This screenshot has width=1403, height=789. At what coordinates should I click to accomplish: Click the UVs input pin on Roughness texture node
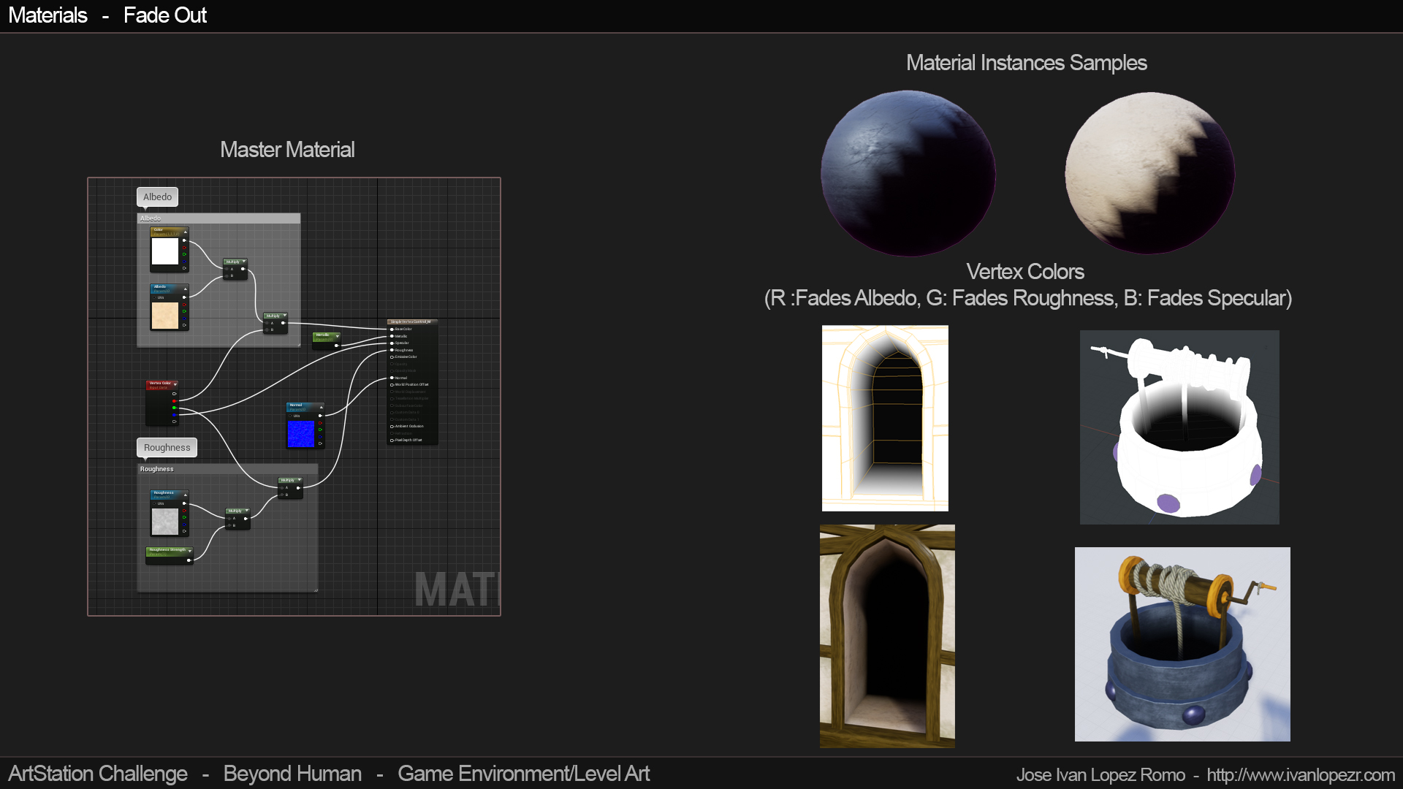(155, 503)
